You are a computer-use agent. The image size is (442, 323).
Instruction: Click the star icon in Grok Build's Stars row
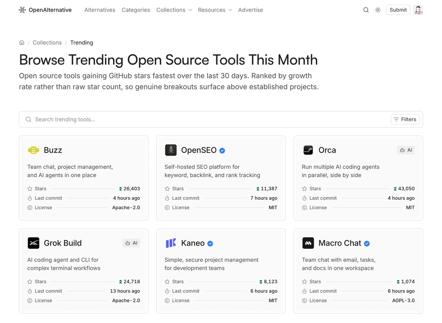pyautogui.click(x=30, y=282)
